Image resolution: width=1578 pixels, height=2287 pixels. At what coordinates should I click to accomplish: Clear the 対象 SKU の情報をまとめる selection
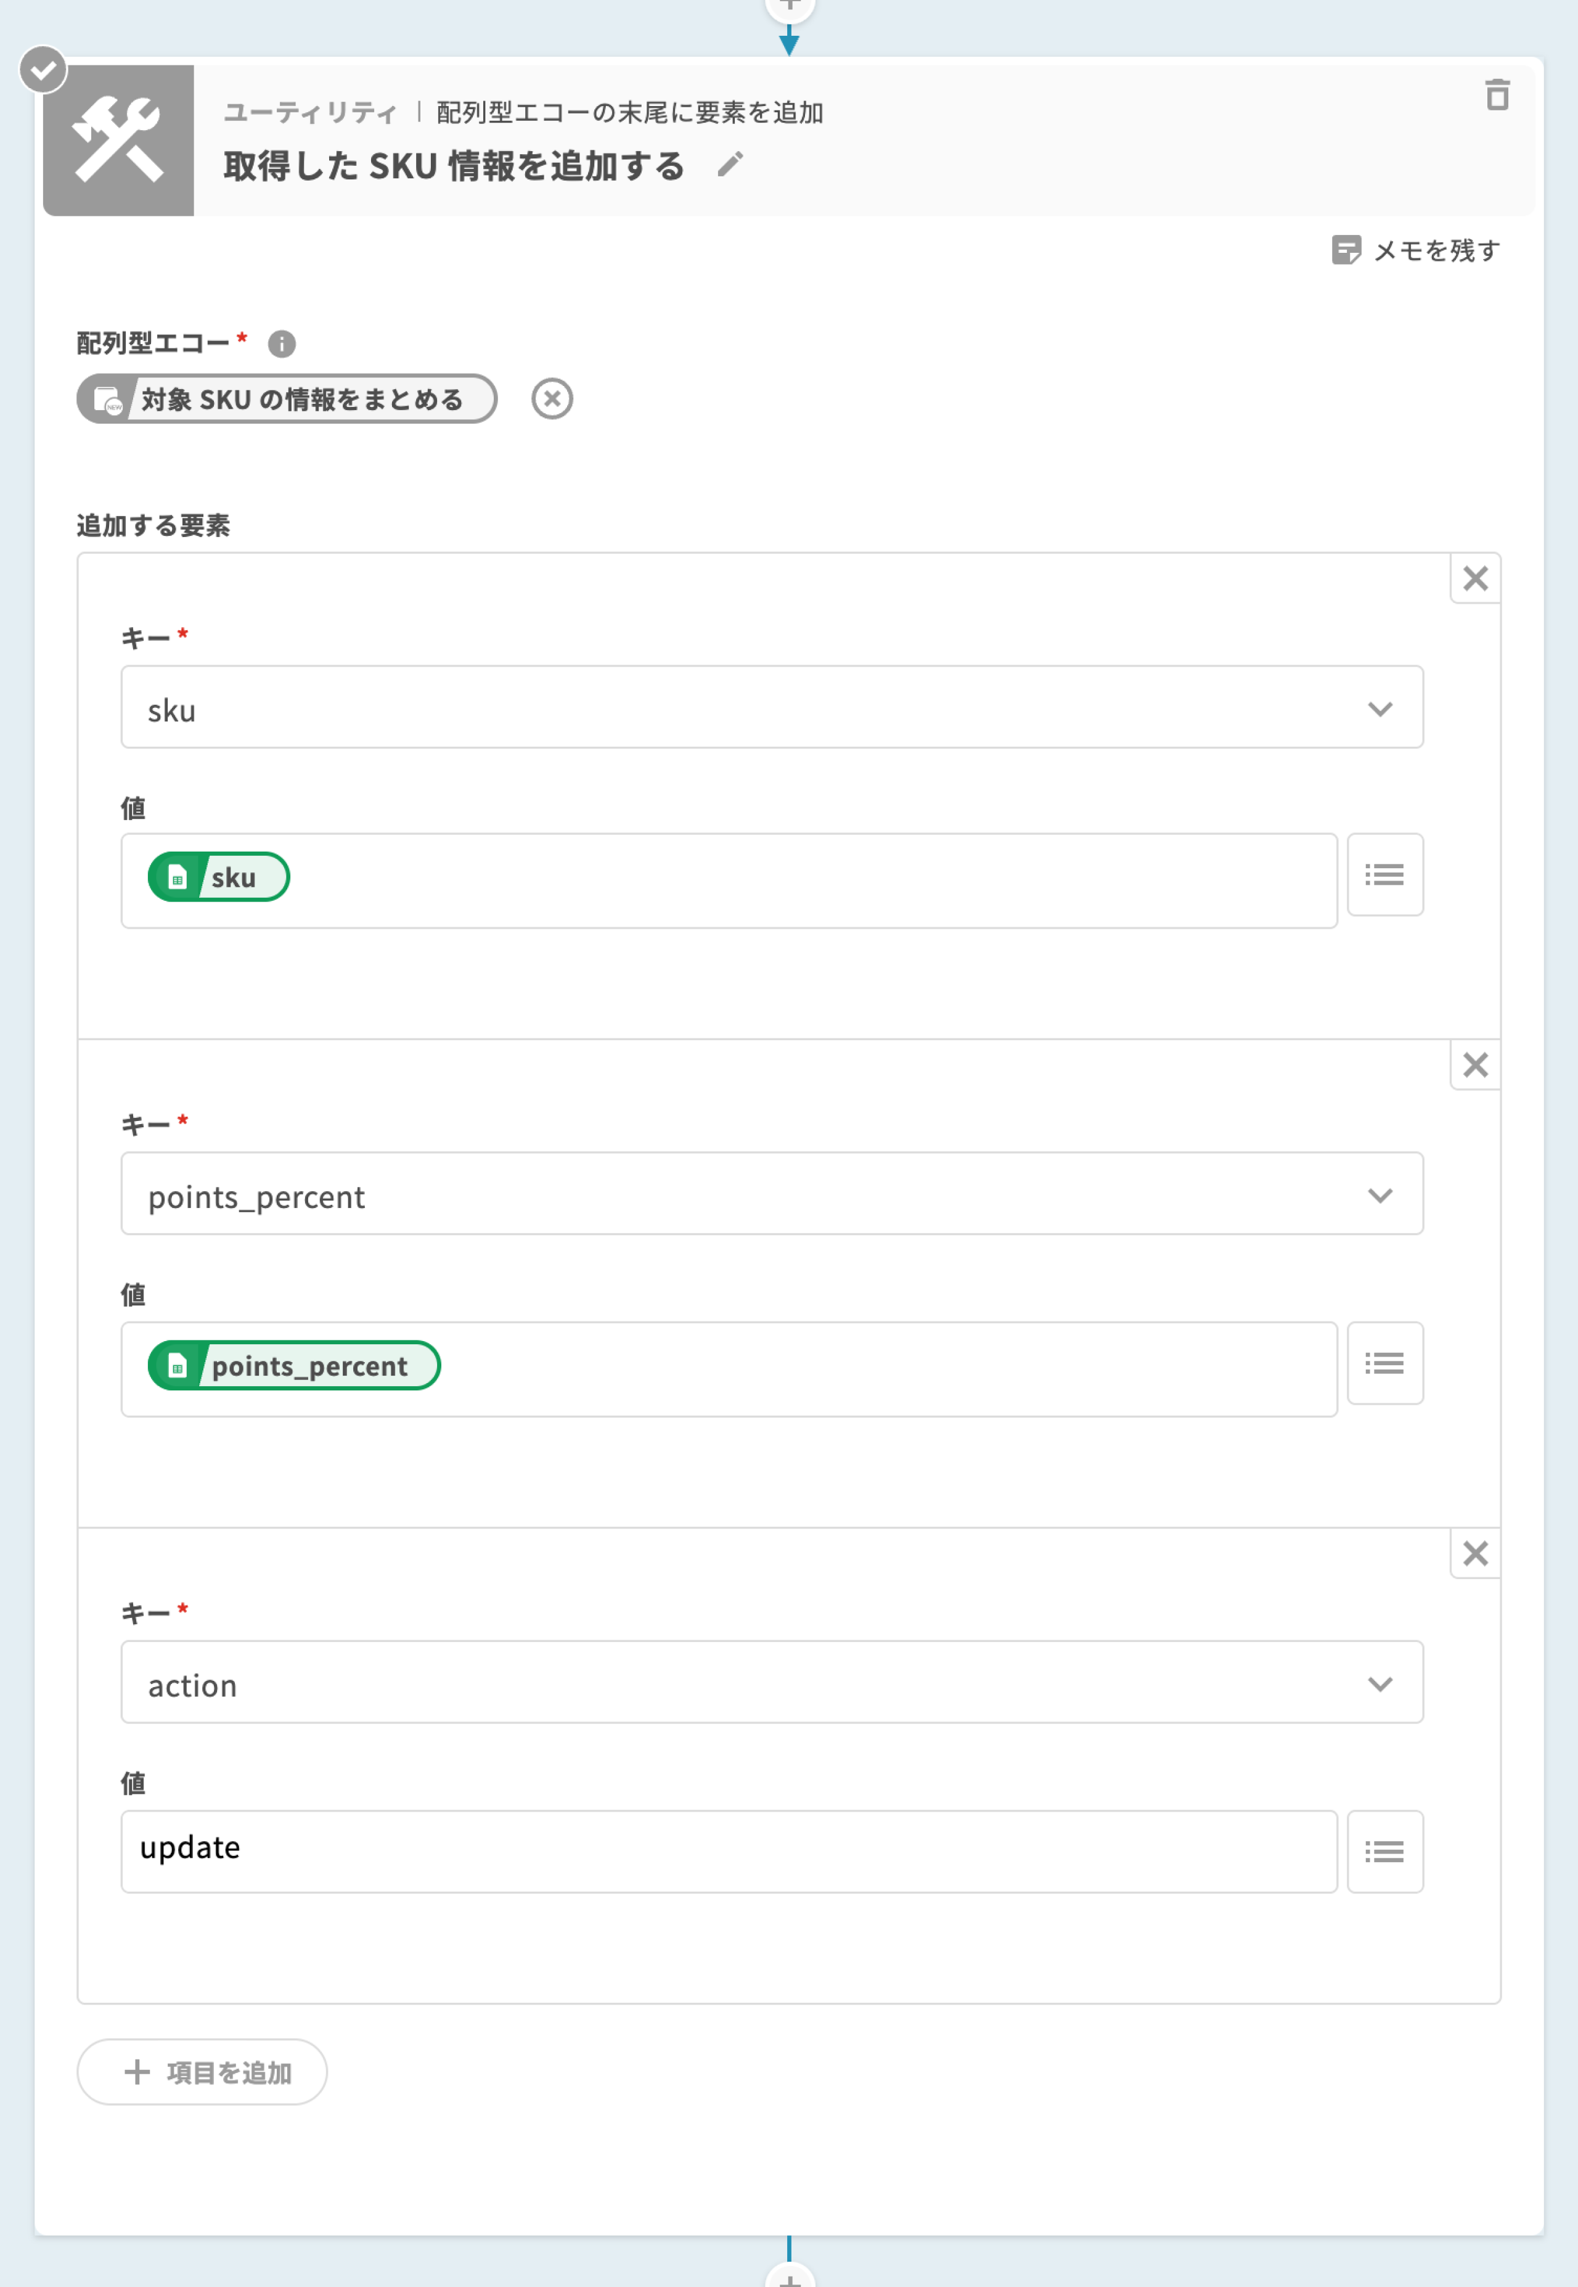point(552,398)
